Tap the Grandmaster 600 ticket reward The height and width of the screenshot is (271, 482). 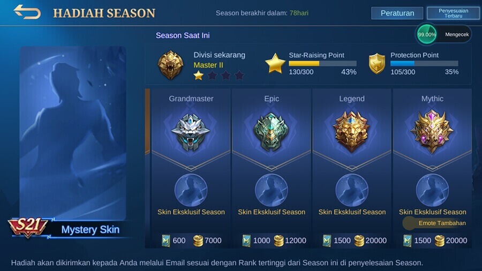click(x=174, y=240)
